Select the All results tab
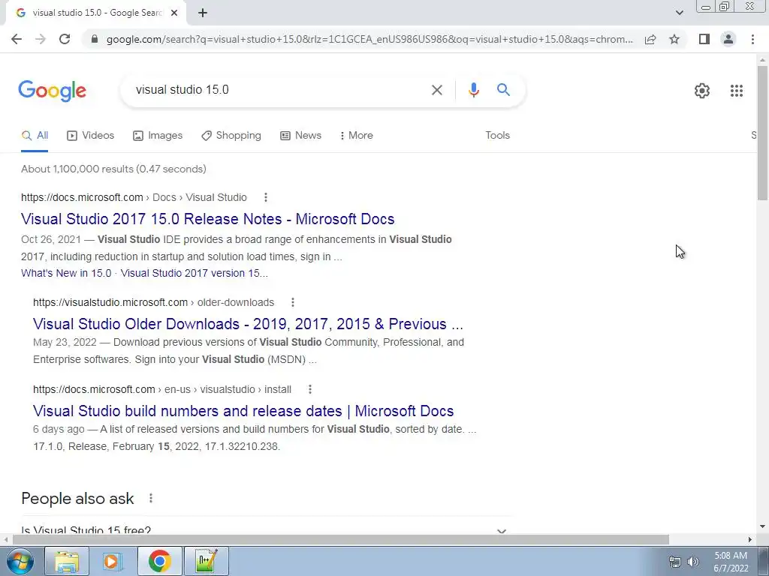Viewport: 769px width, 576px height. coord(35,136)
